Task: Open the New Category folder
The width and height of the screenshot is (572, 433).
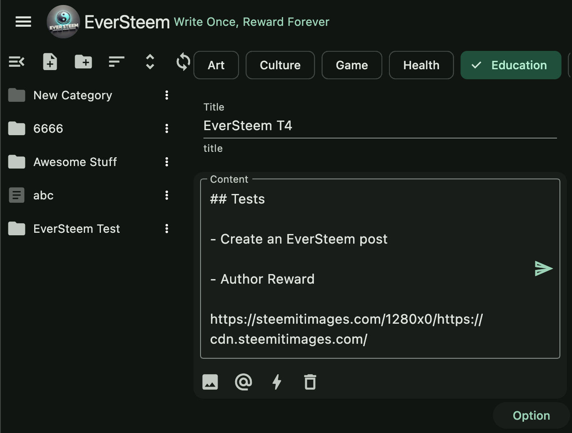Action: [73, 95]
